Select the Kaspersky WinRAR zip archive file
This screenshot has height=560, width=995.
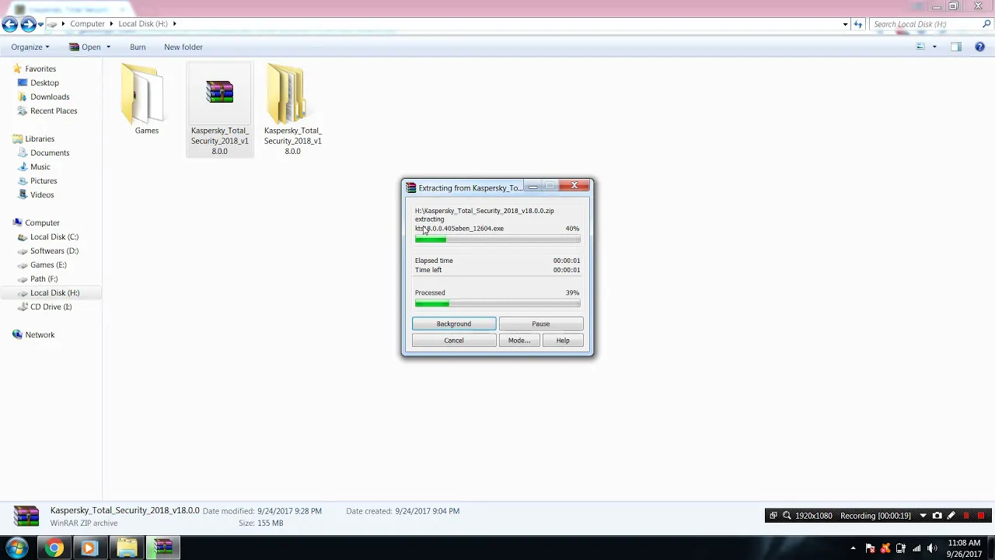click(x=220, y=109)
